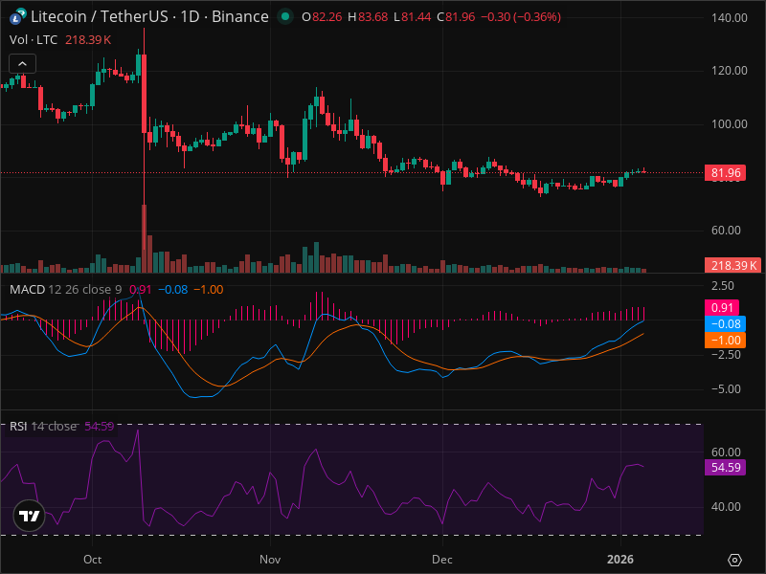The image size is (766, 574).
Task: Click the Oct date on time axis
Action: (92, 560)
